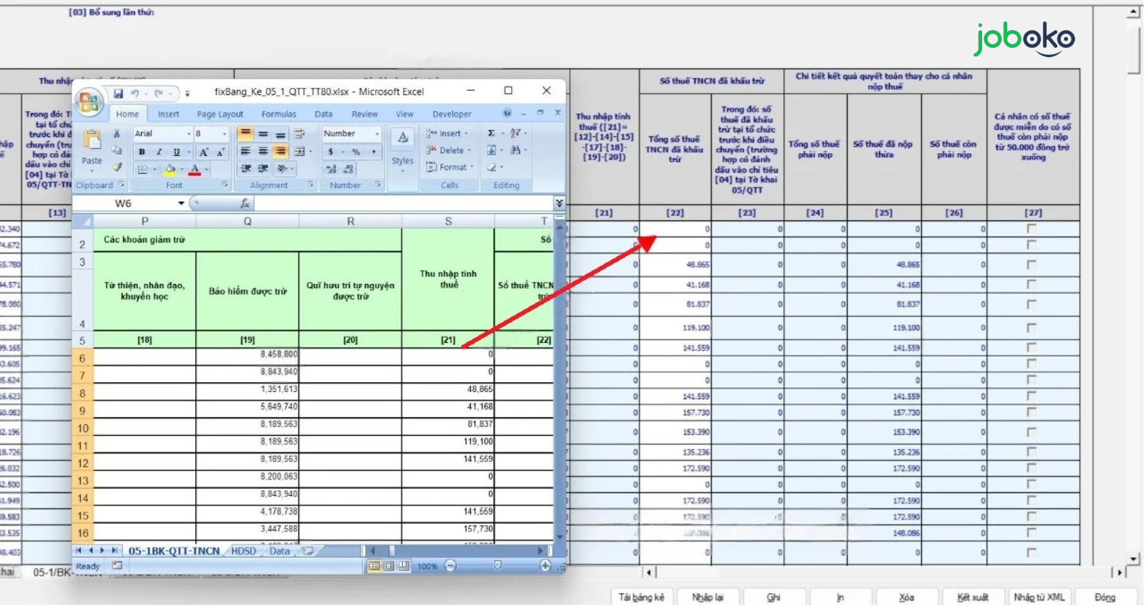Image resolution: width=1146 pixels, height=606 pixels.
Task: Expand the formula bar chevron
Action: click(559, 203)
